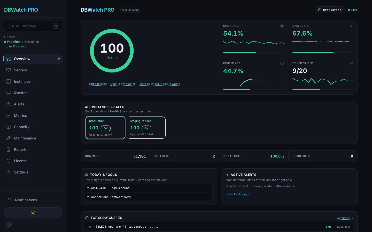This screenshot has width=372, height=232.
Task: Click the lightning icon next to Active Alerts
Action: tap(227, 175)
